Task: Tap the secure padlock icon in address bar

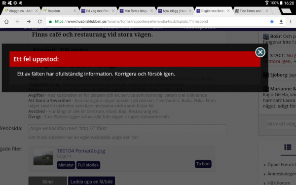Action: pos(50,22)
